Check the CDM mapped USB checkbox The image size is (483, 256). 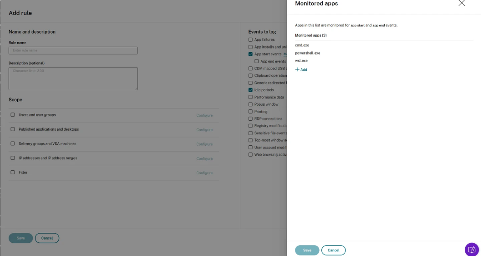tap(250, 69)
